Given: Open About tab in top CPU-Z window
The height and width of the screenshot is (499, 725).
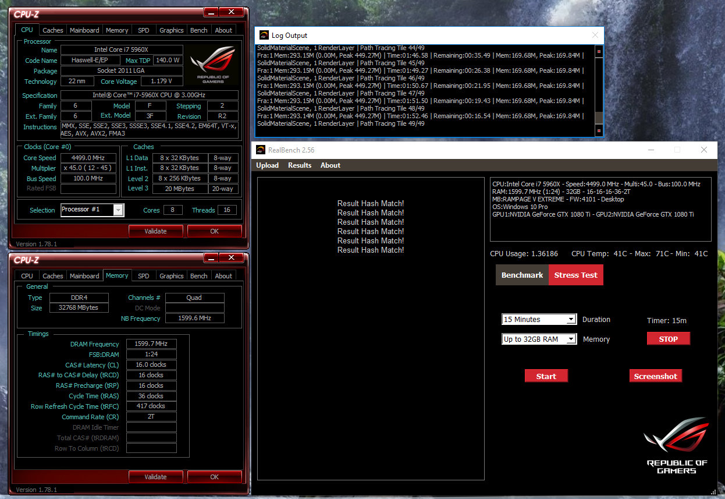Looking at the screenshot, I should point(223,30).
